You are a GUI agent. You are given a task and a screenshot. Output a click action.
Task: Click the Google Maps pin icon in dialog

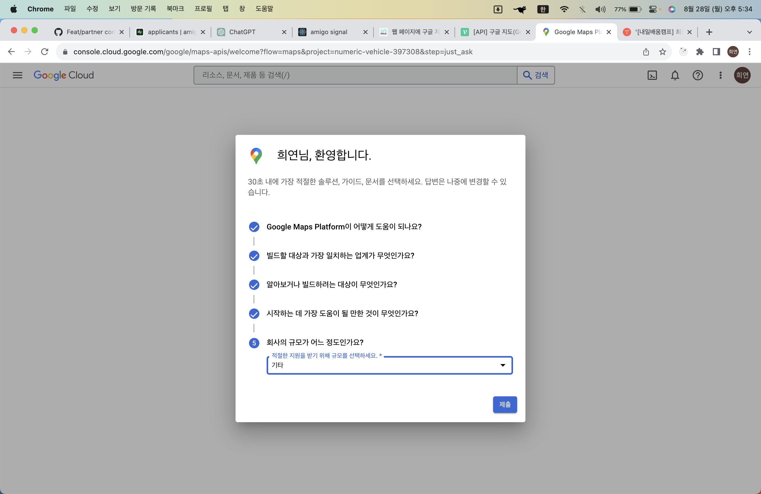tap(256, 156)
